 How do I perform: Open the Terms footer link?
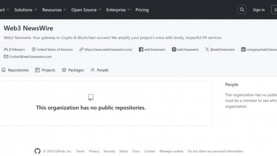80,151
